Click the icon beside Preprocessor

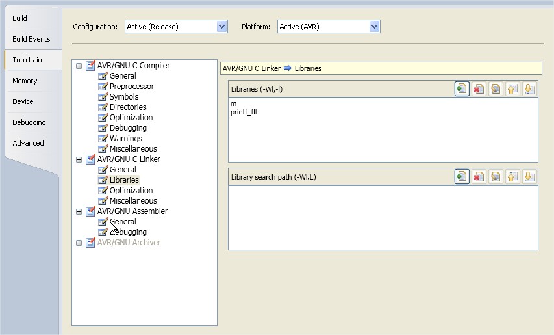(103, 87)
